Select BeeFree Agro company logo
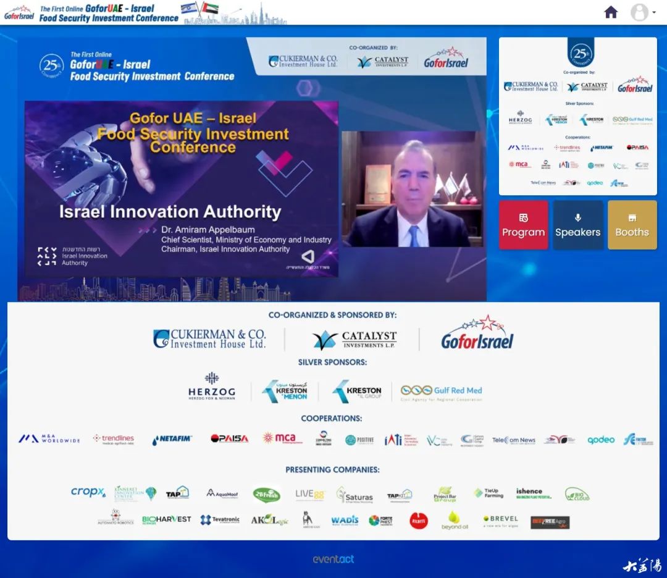The width and height of the screenshot is (667, 578). pyautogui.click(x=550, y=522)
